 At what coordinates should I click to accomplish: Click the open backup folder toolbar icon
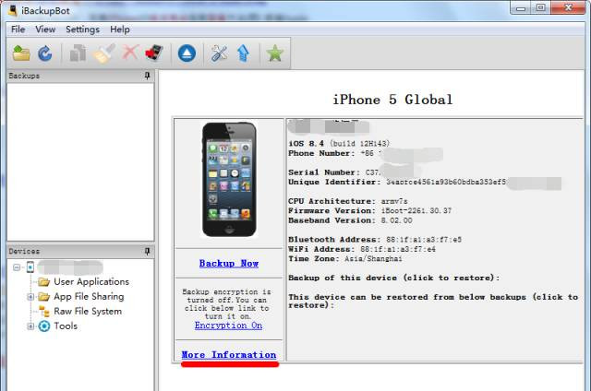pos(21,53)
